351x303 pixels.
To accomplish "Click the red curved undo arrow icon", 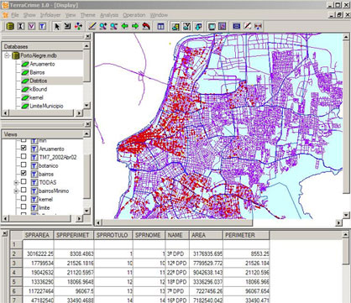I will pyautogui.click(x=146, y=27).
